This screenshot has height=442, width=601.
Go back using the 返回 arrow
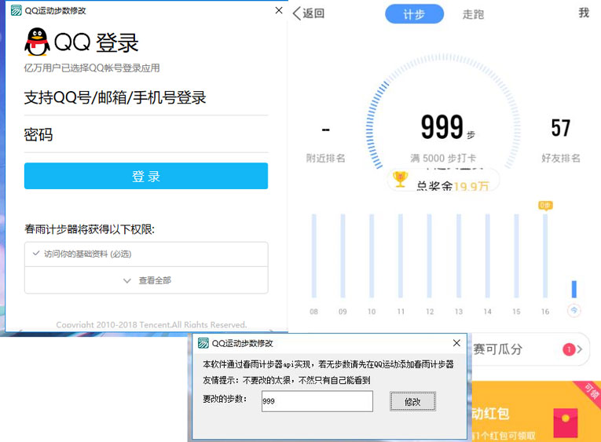[x=308, y=13]
